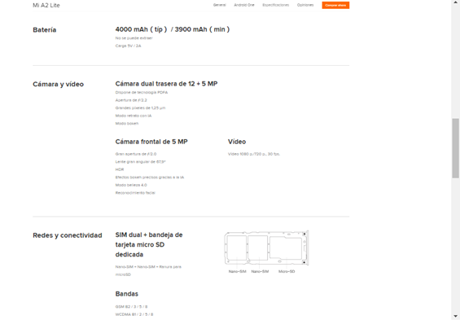
Task: Select the 'No se puede extraer' text
Action: coord(134,38)
